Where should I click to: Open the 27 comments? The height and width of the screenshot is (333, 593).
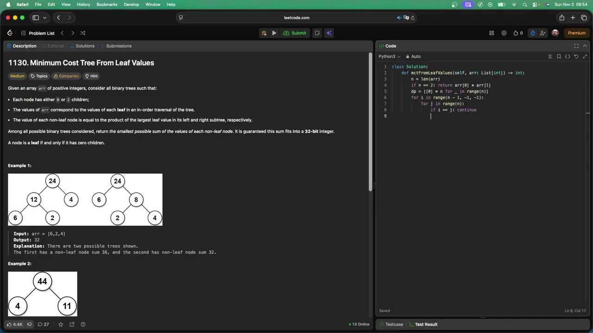pos(43,324)
